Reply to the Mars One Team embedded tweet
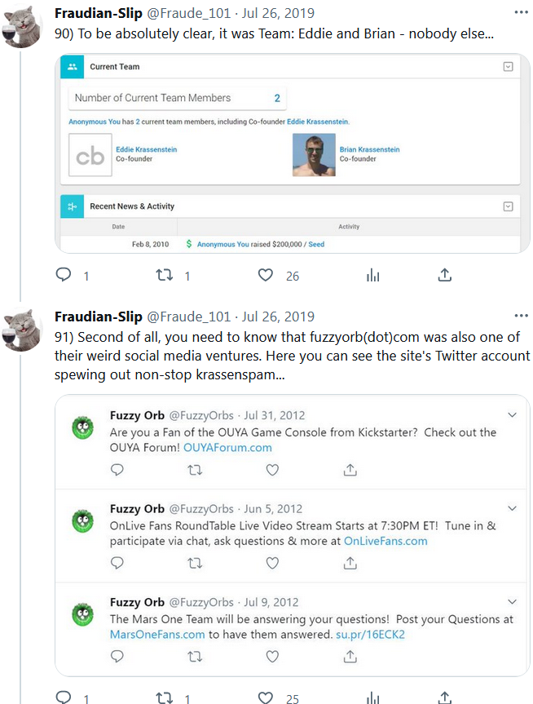Screen dimensions: 533x704 coord(117,655)
